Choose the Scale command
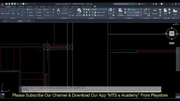Viewport: 180px width, 101px height. pos(38,15)
